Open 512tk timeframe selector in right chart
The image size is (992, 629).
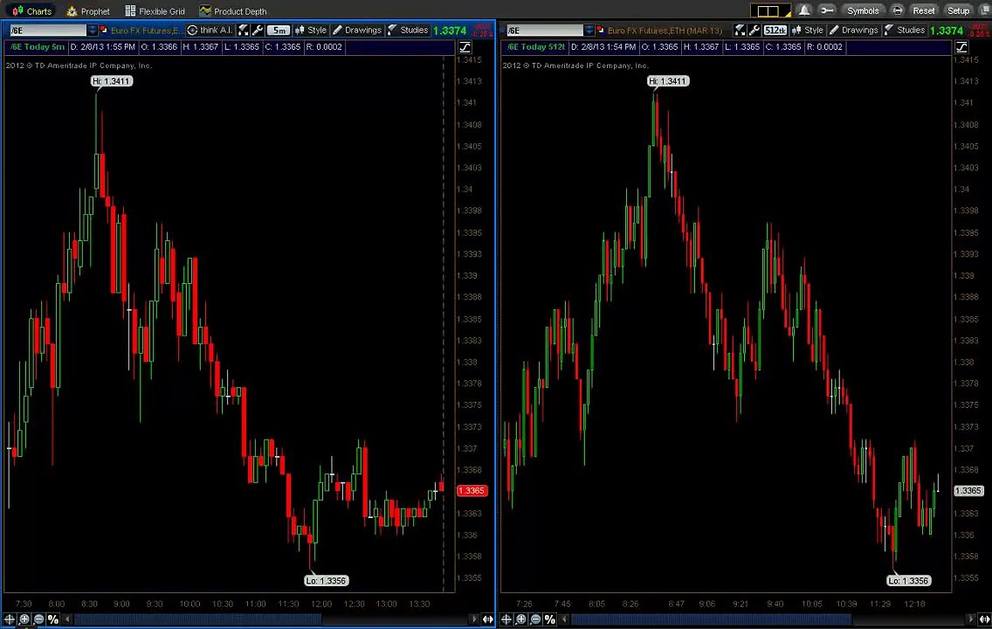coord(775,31)
